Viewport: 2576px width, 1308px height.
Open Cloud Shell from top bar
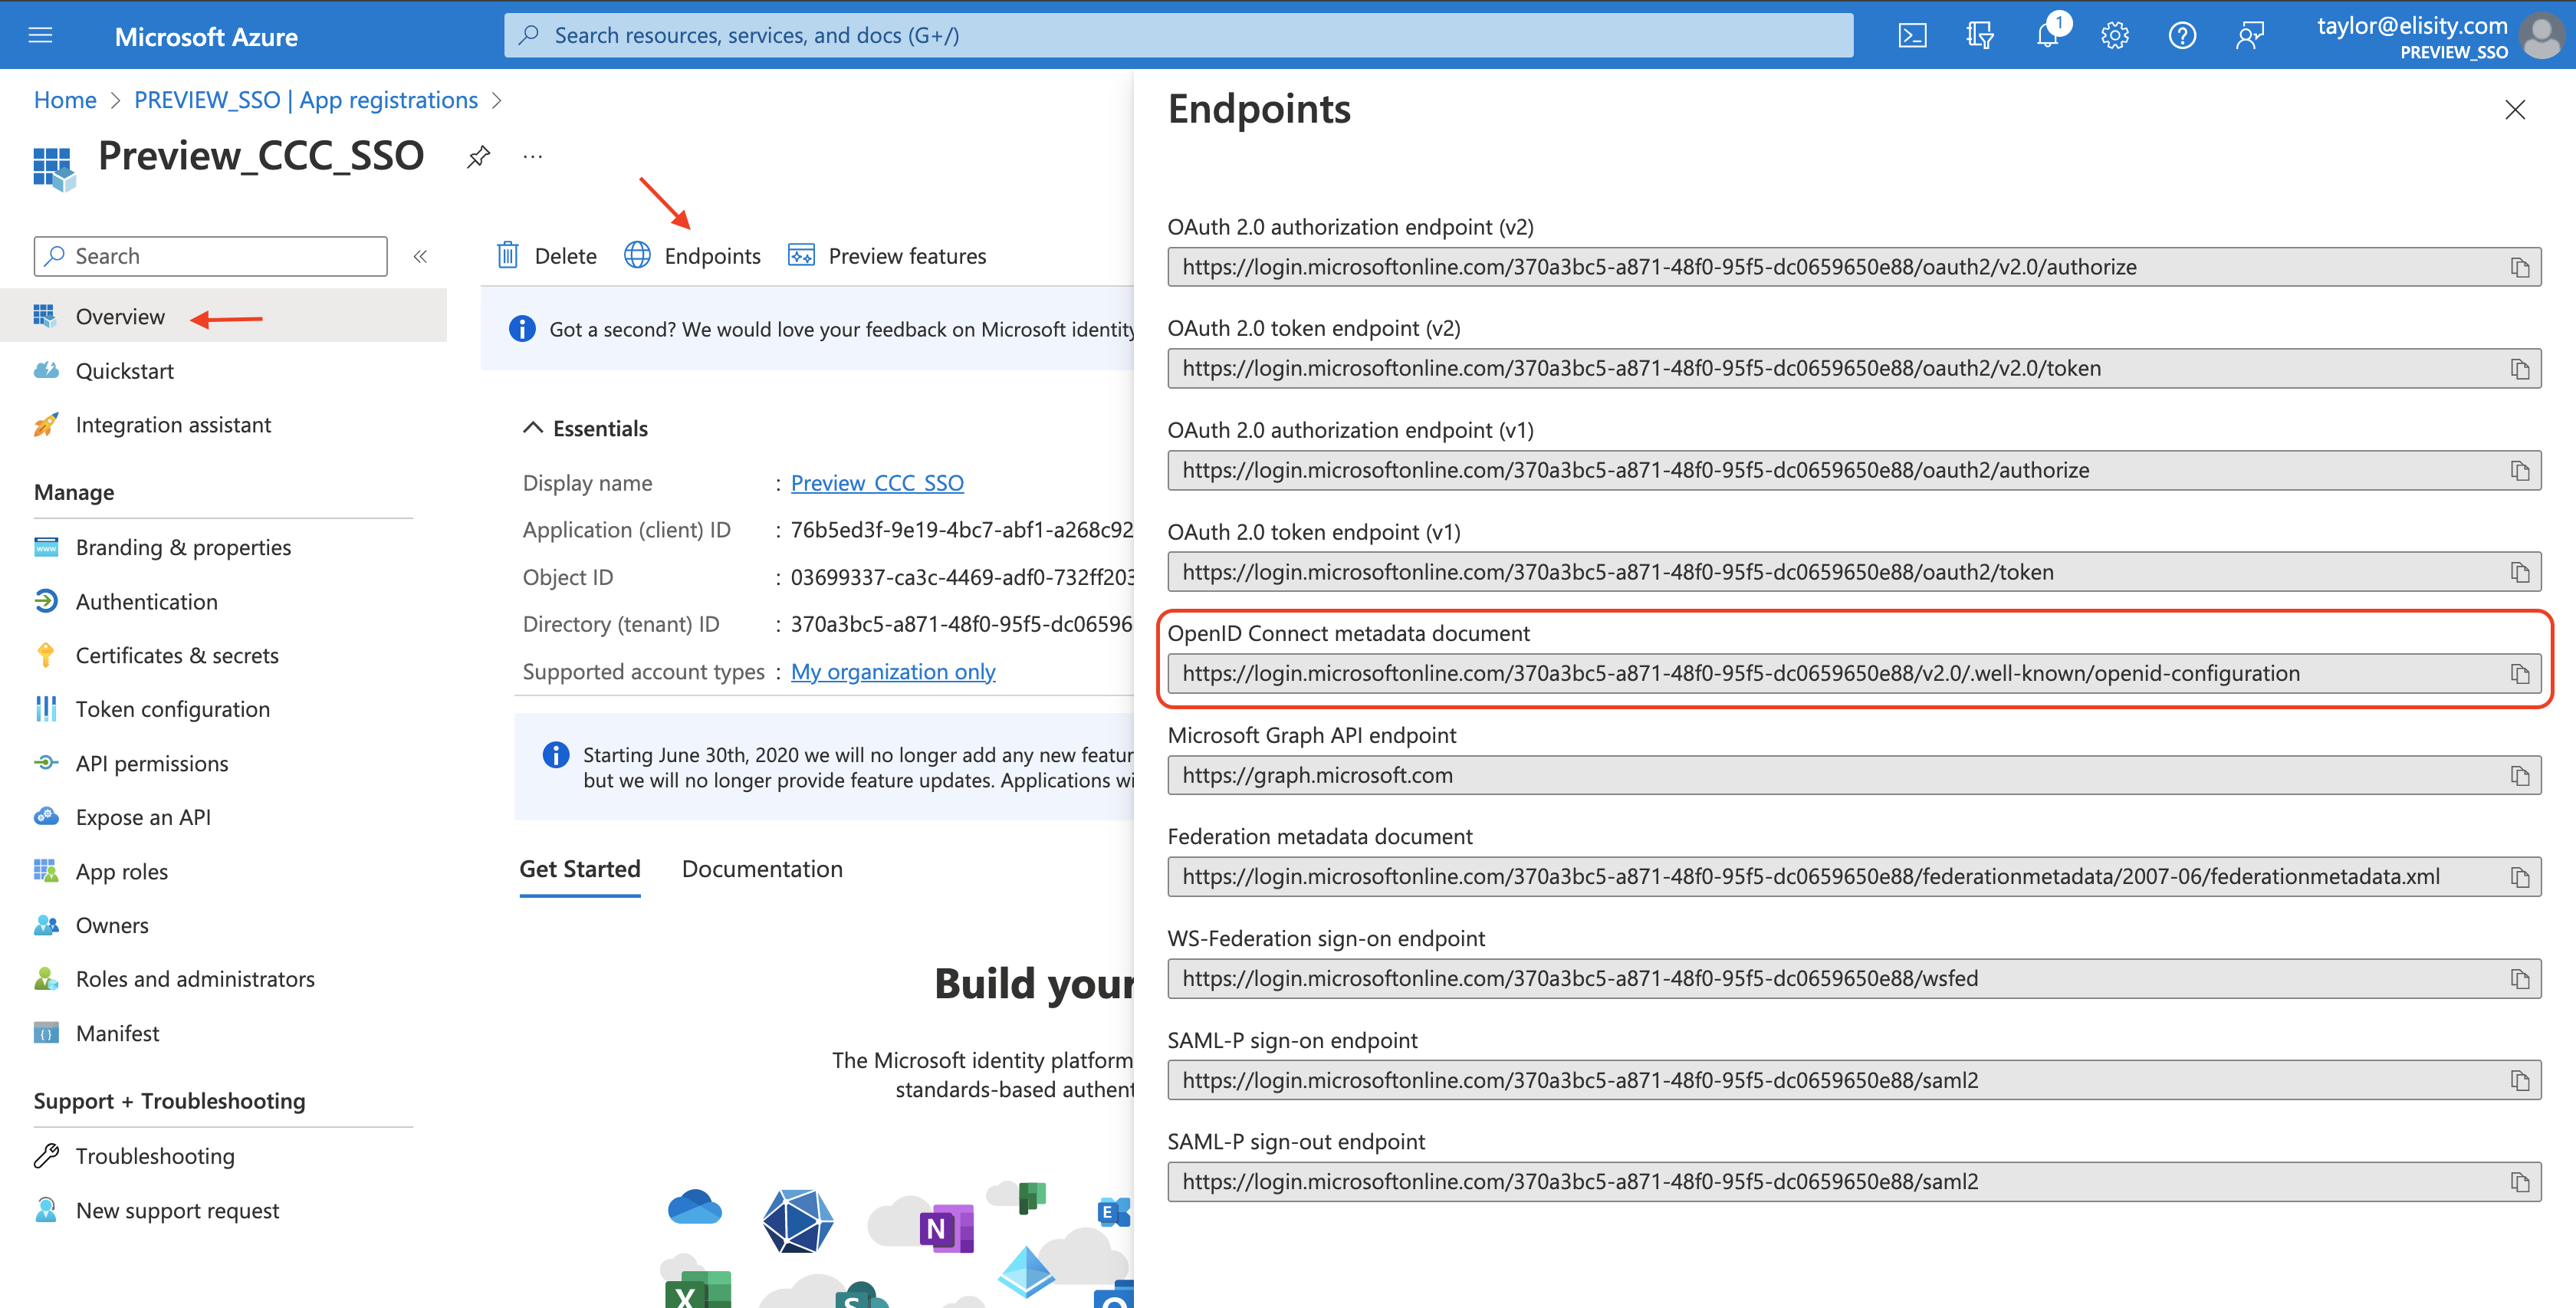click(x=1912, y=36)
